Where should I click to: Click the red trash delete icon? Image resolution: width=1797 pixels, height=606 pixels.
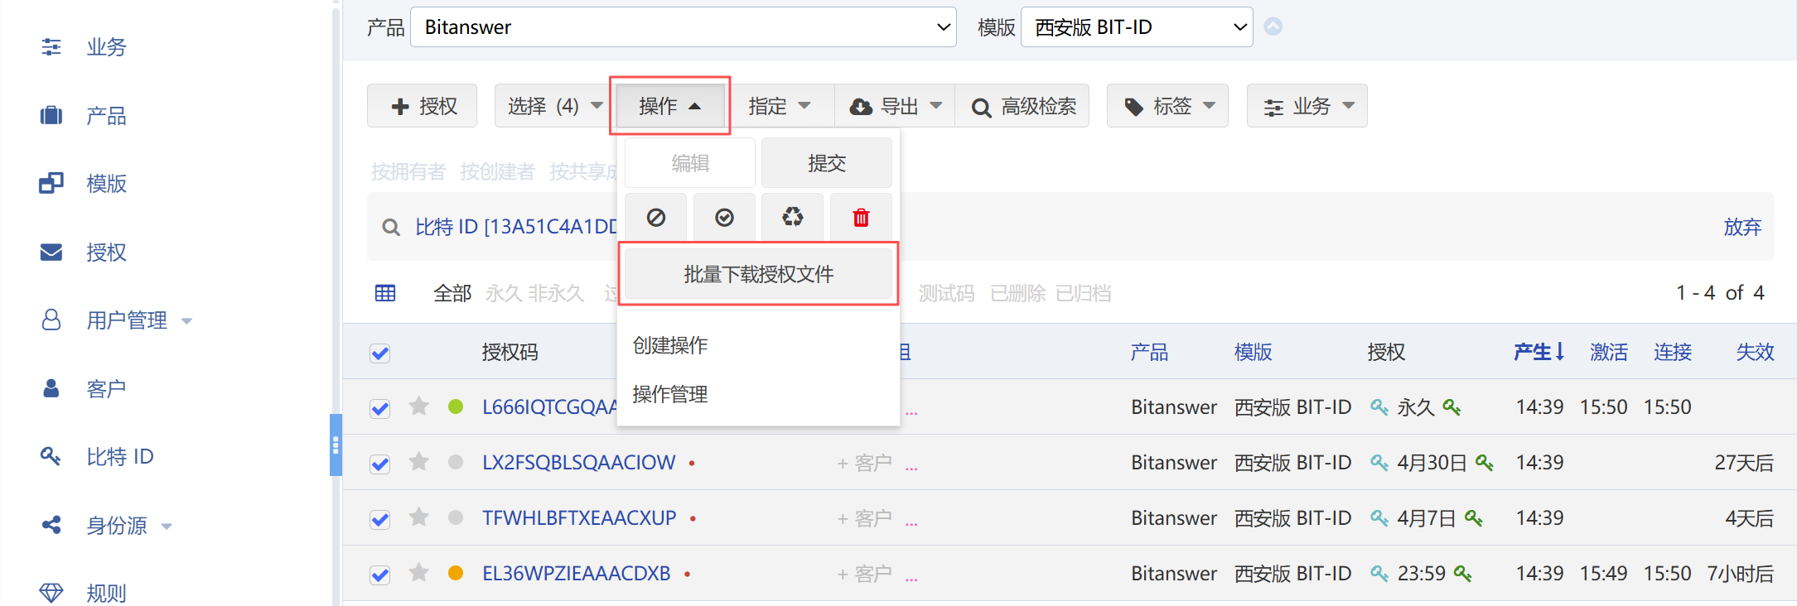[x=862, y=218]
